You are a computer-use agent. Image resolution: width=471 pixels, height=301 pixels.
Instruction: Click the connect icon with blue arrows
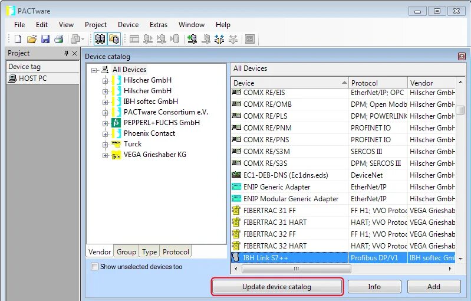219,39
